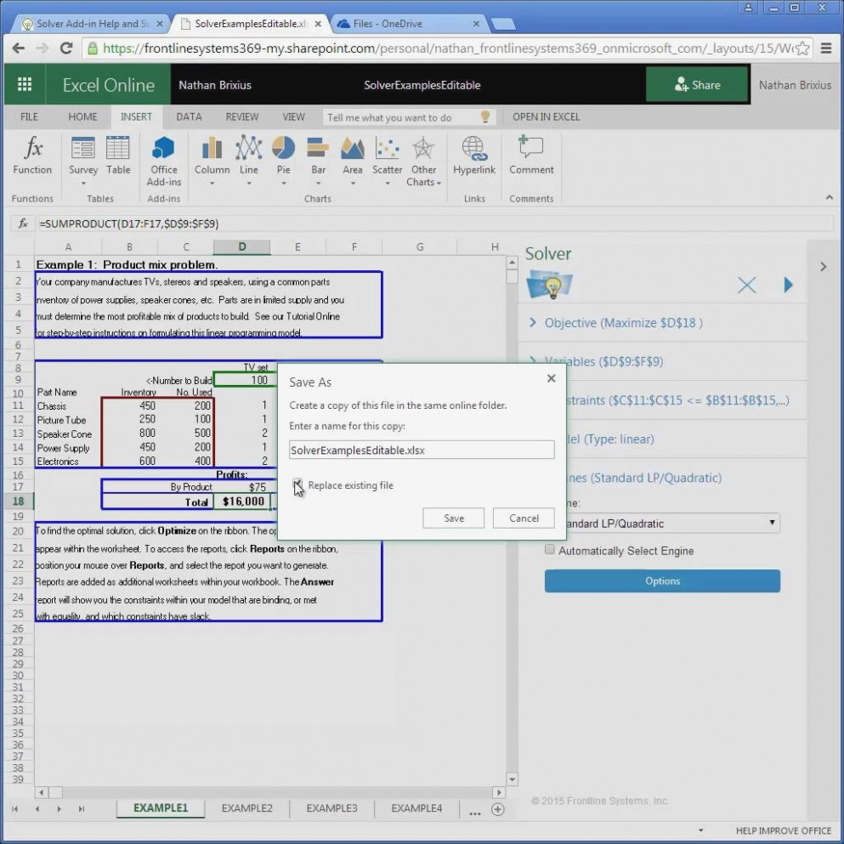Open the Standard LP/Quadratic engine dropdown

tap(667, 523)
